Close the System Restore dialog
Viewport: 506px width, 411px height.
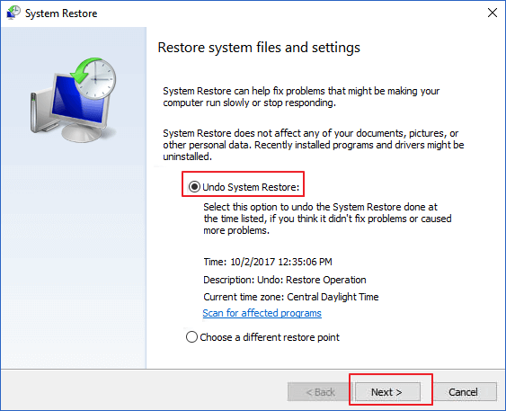click(x=493, y=13)
